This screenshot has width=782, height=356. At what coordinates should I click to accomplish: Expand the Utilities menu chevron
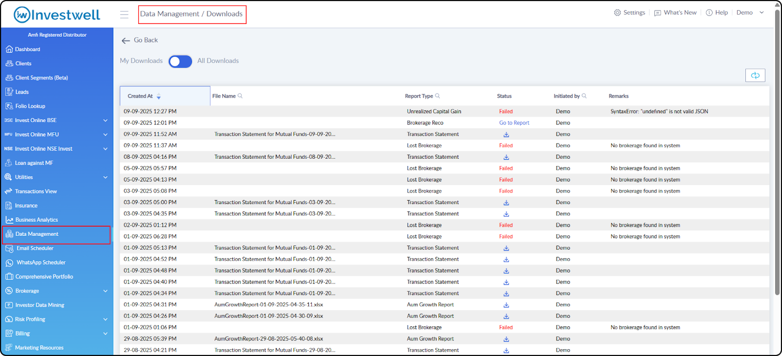105,177
